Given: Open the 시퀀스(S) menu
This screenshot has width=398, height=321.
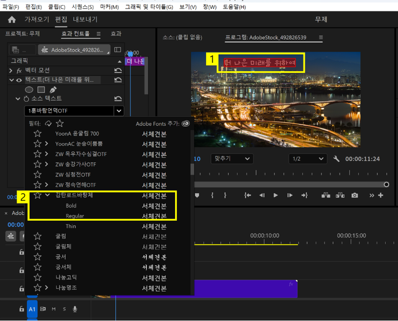Looking at the screenshot, I should point(82,7).
